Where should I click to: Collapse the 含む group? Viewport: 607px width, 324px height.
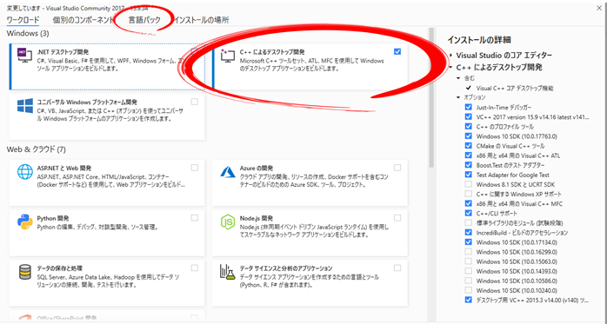[x=459, y=78]
